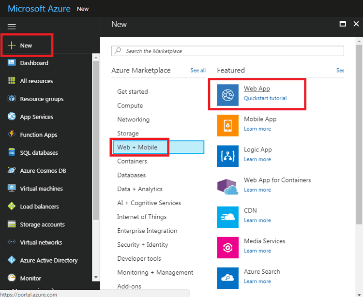Select Developer tools category
363x297 pixels.
(x=139, y=259)
